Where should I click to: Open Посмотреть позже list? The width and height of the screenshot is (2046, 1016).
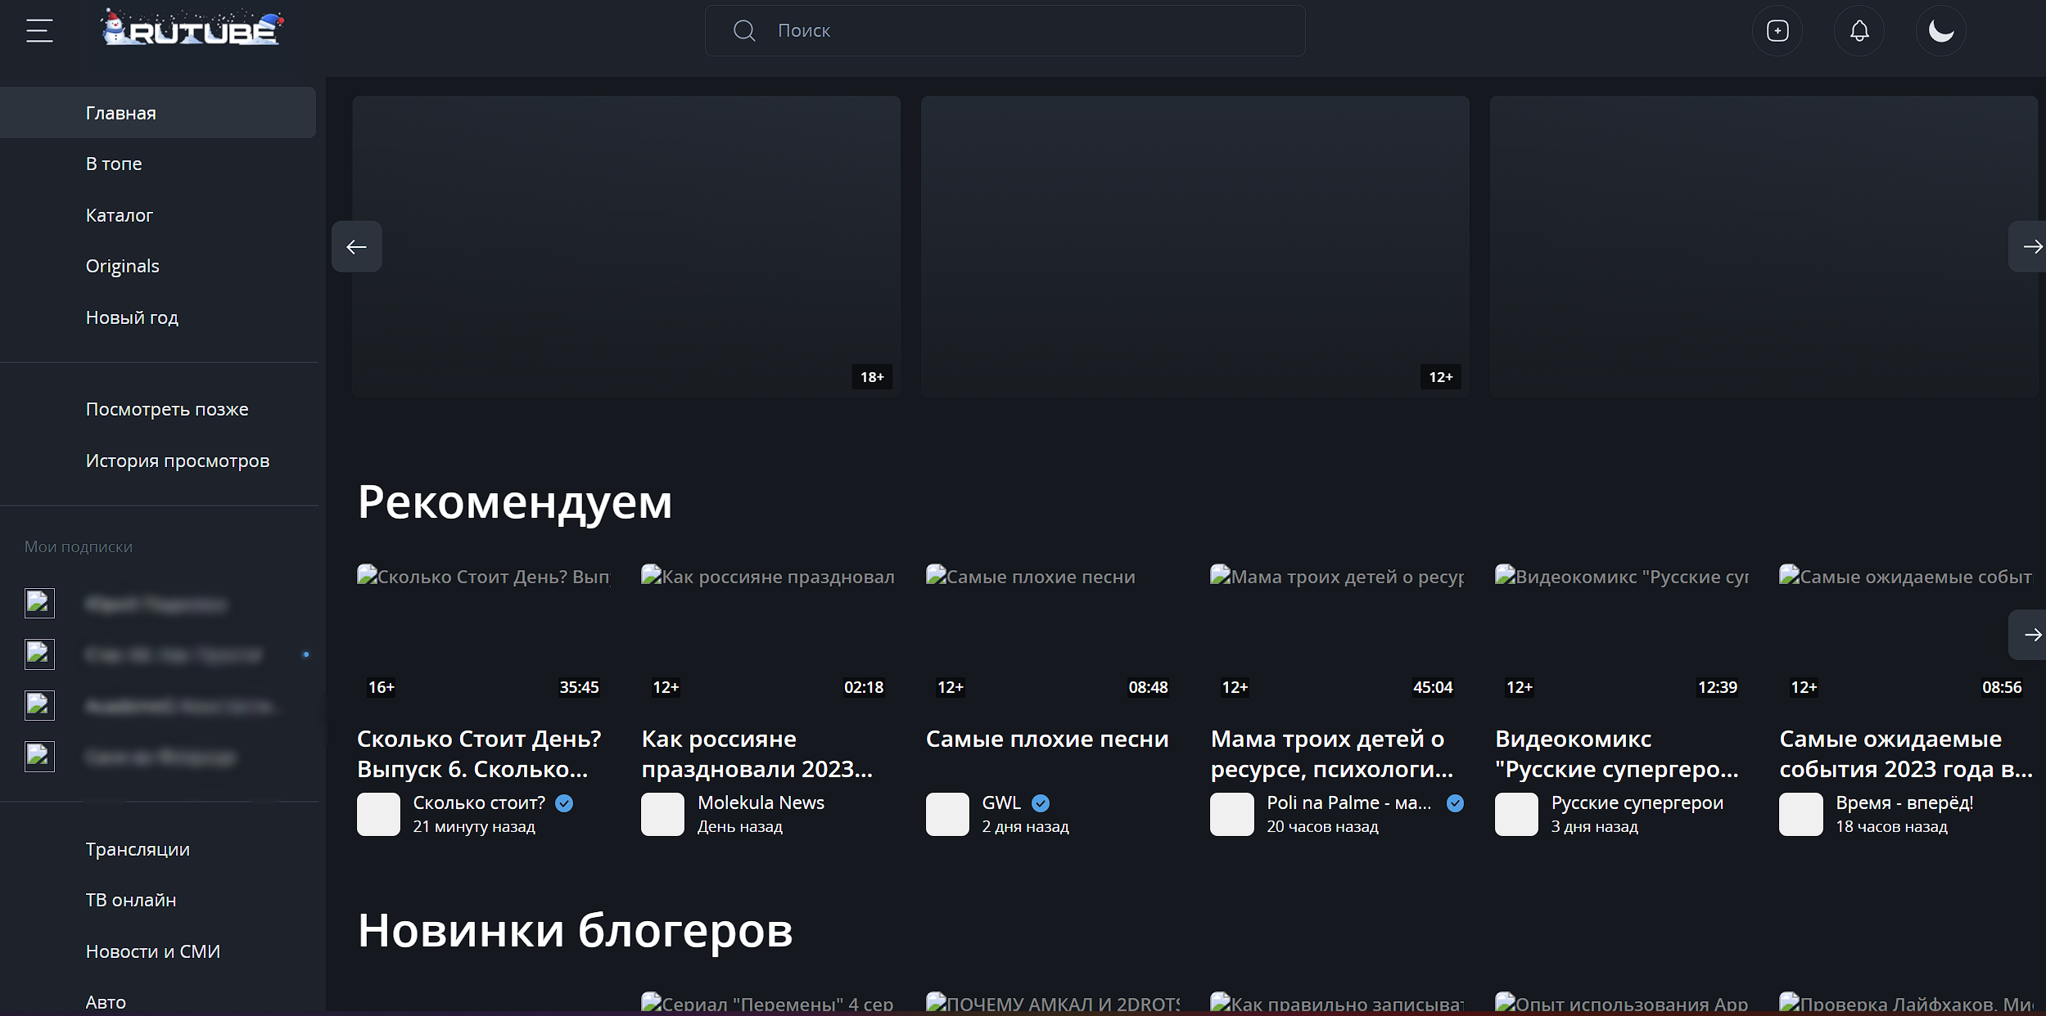167,409
